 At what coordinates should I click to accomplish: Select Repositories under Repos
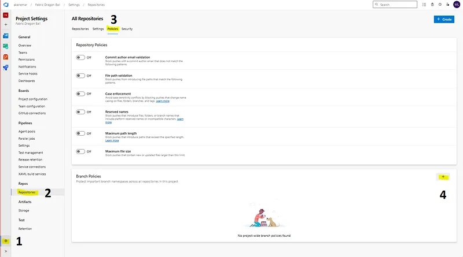(27, 192)
